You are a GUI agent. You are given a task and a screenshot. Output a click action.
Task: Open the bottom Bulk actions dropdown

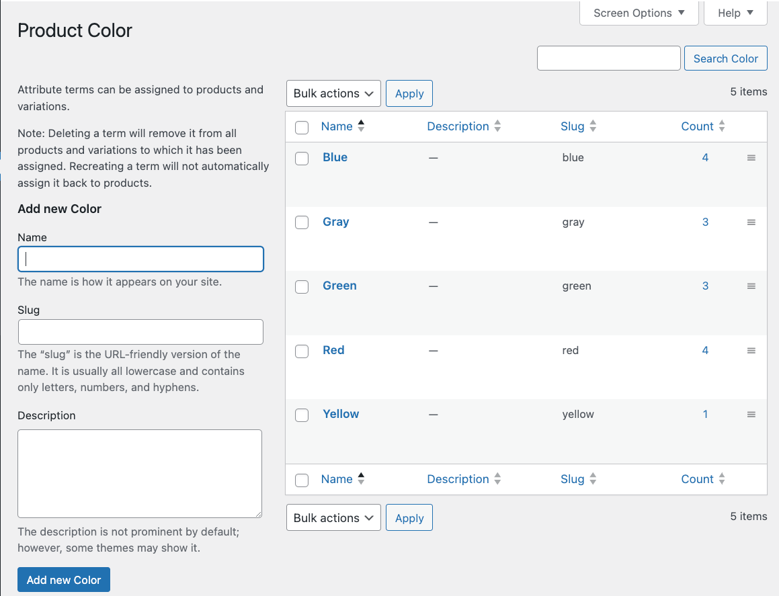coord(333,517)
